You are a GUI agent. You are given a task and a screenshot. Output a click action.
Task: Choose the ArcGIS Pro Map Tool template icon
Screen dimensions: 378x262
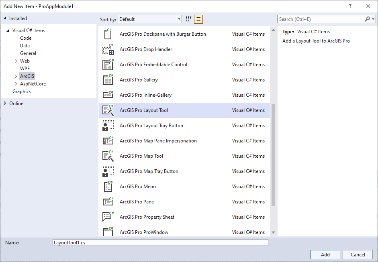(x=107, y=156)
